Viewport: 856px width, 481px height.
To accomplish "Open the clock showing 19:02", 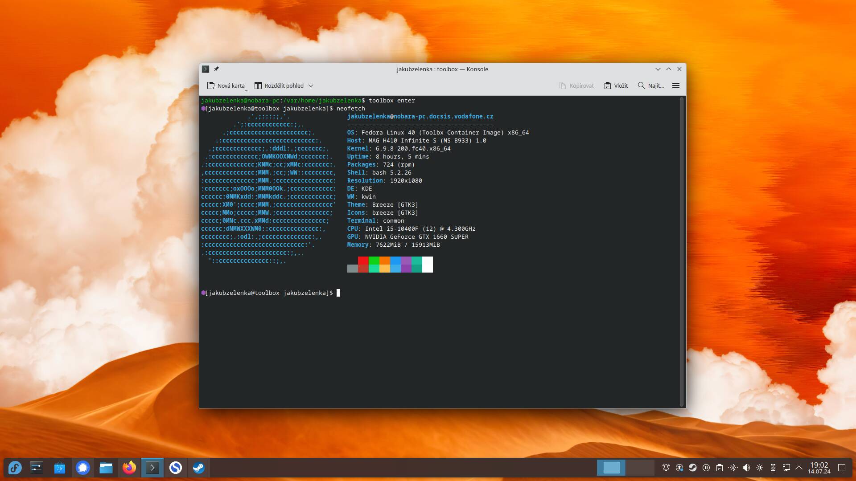I will [x=819, y=468].
